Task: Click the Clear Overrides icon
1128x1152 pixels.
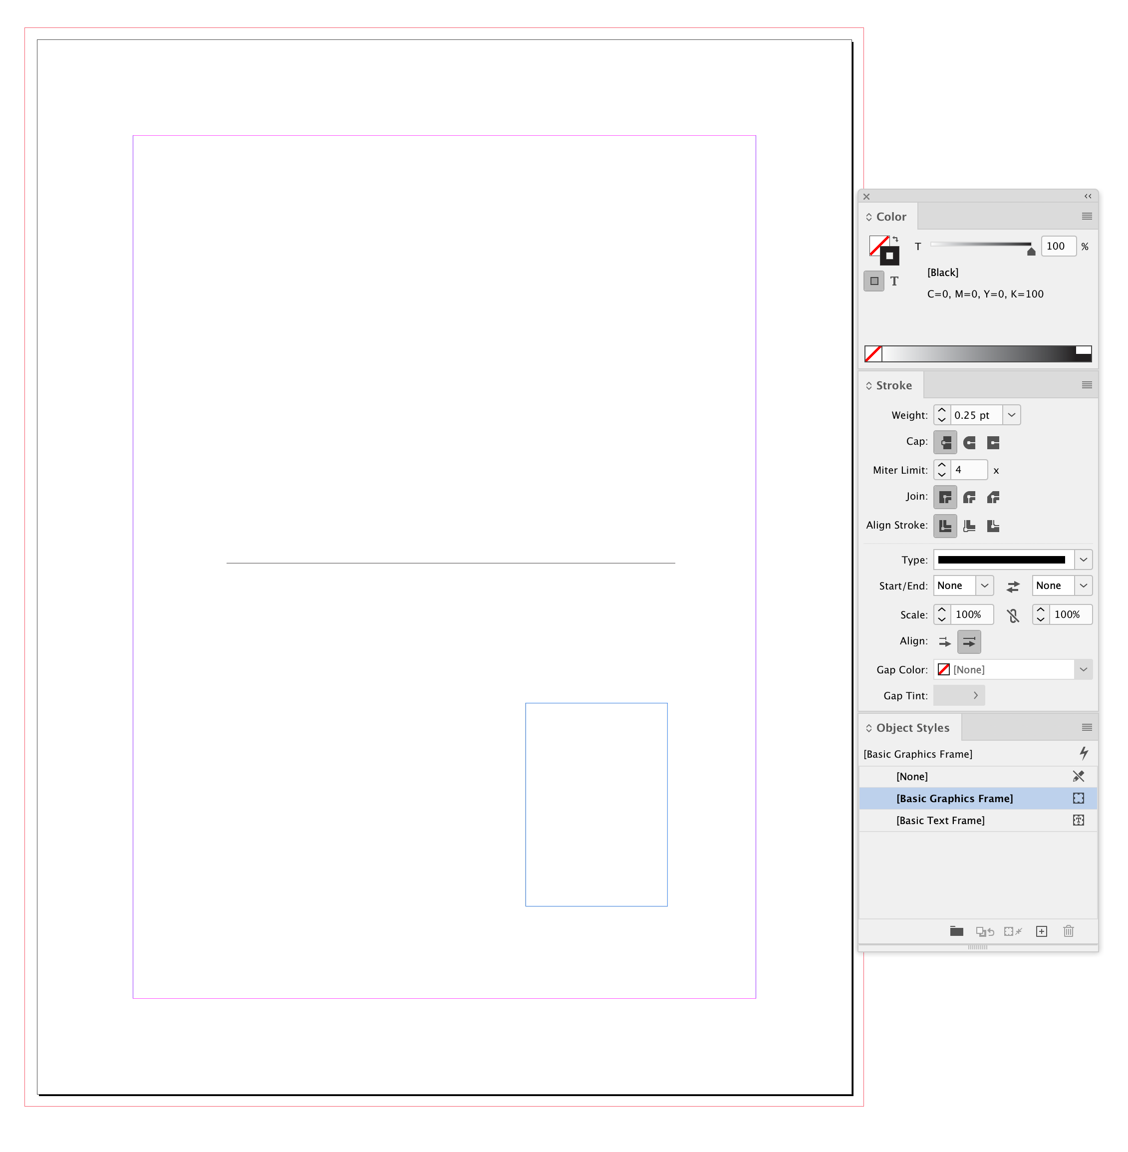Action: click(x=986, y=931)
